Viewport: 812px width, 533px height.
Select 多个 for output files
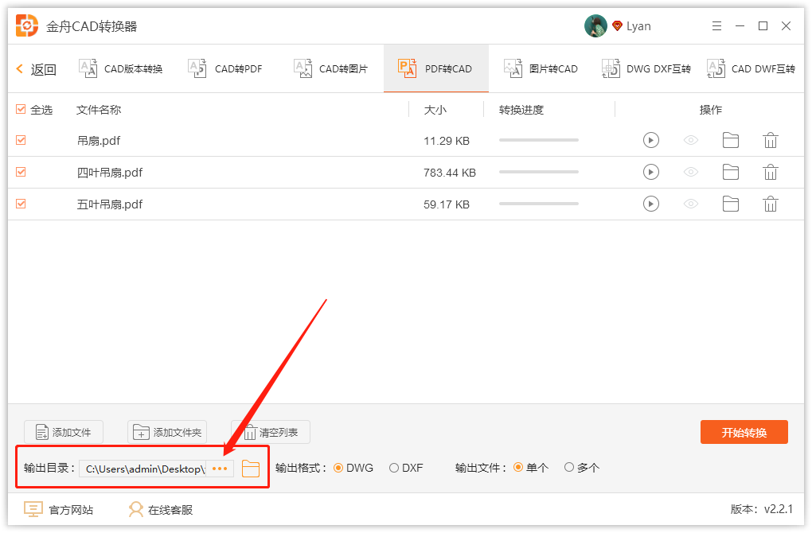(x=569, y=468)
